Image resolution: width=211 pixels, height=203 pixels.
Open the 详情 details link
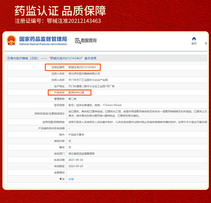point(71,179)
